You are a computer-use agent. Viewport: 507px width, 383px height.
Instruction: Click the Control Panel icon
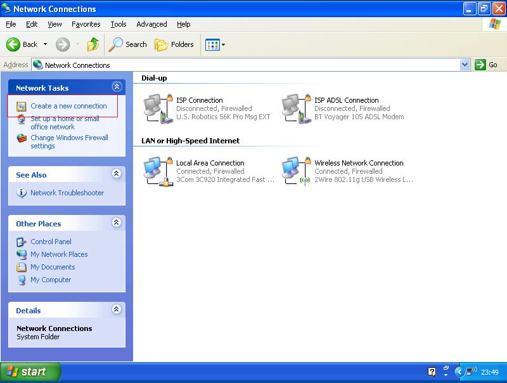(22, 242)
